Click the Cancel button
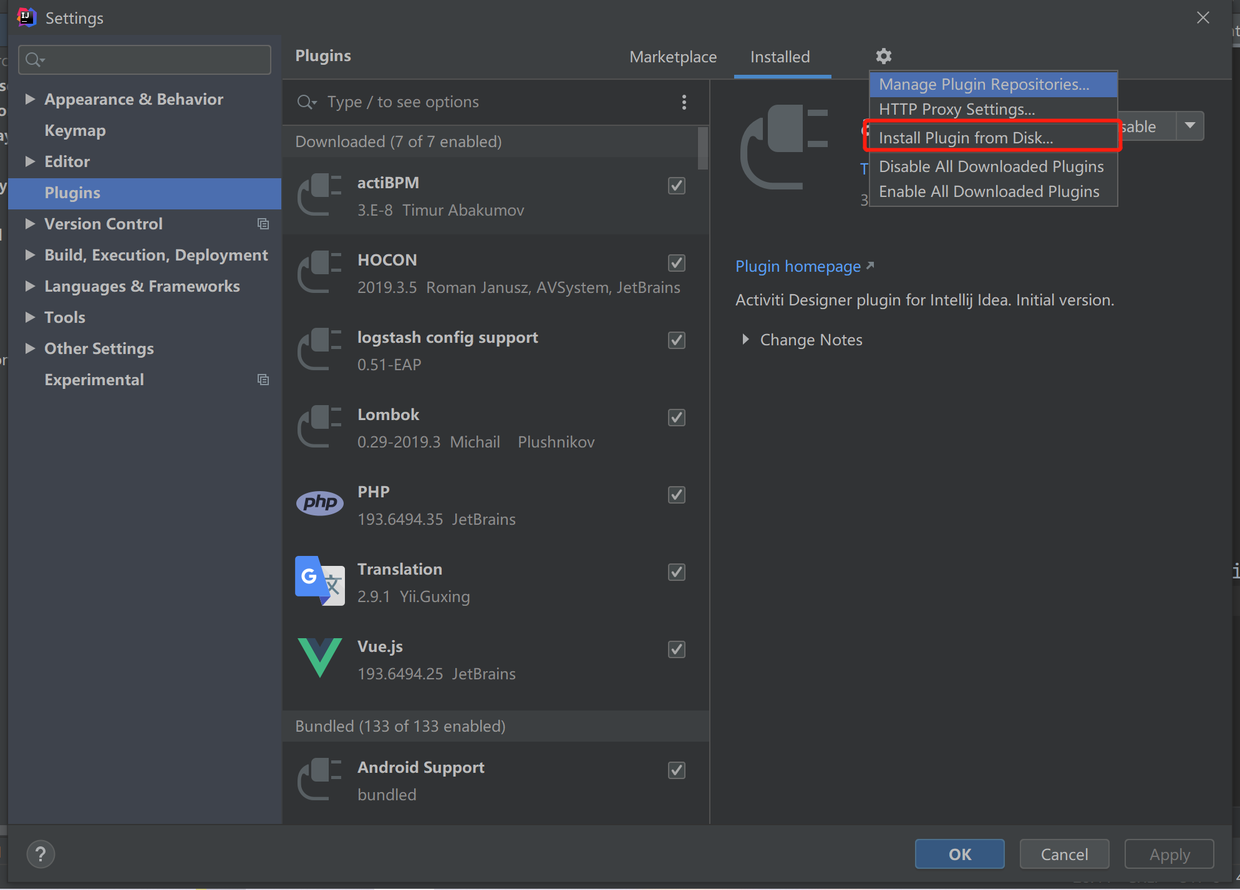The width and height of the screenshot is (1240, 890). [1064, 854]
